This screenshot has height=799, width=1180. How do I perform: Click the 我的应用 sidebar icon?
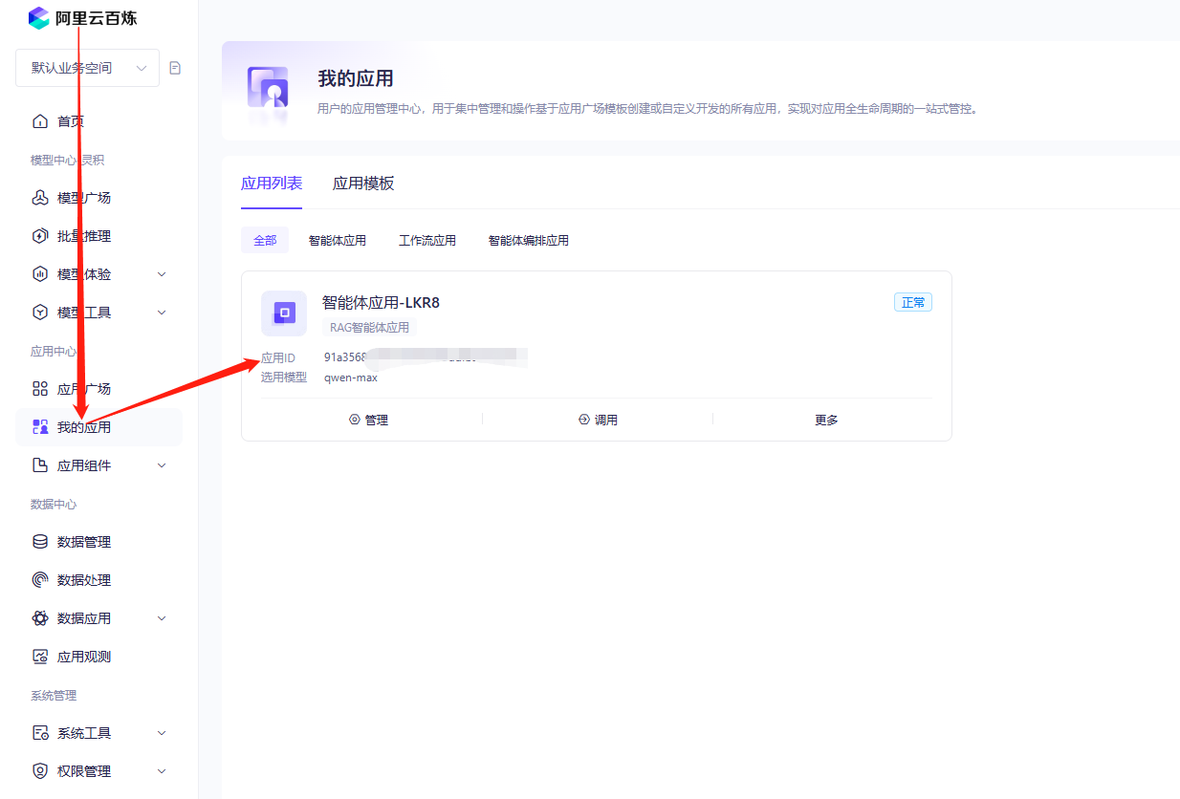point(40,427)
